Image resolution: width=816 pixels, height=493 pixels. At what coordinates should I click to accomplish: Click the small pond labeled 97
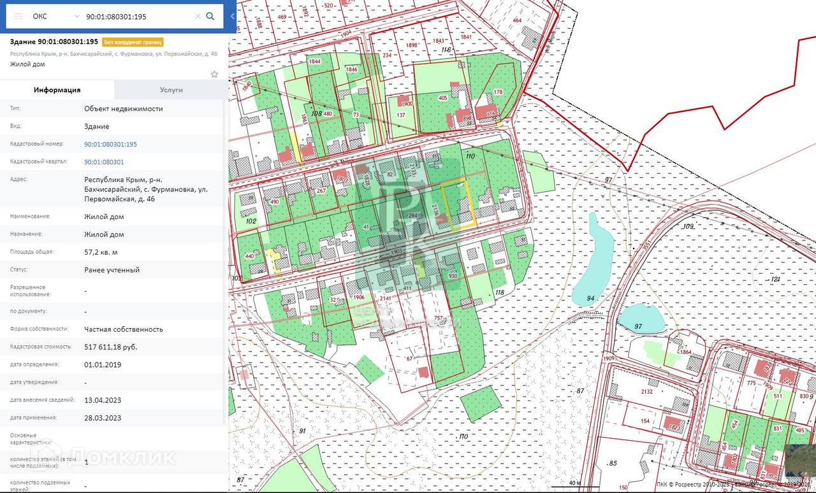point(641,317)
